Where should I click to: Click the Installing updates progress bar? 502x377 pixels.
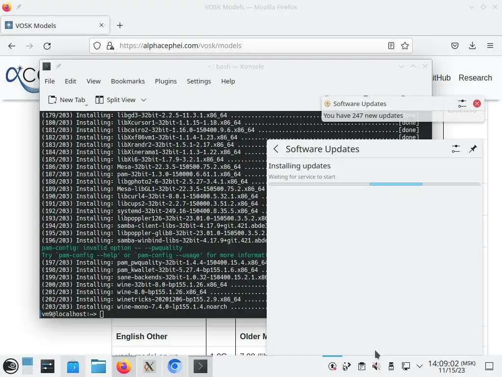375,184
